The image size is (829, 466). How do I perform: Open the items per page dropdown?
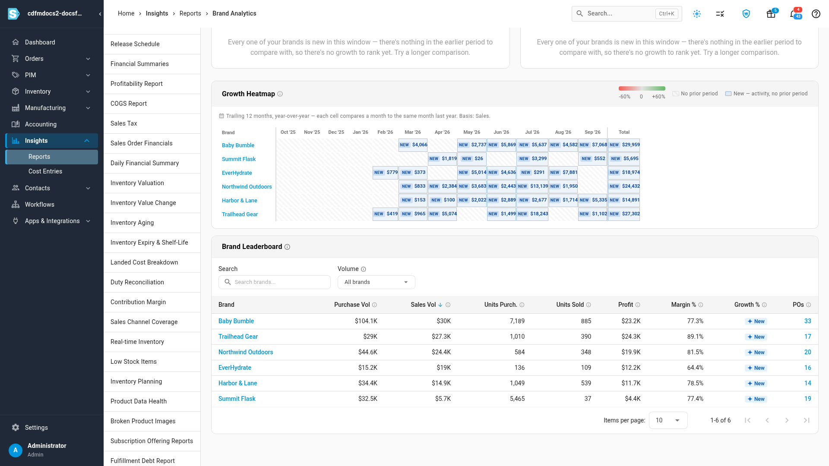click(x=668, y=420)
